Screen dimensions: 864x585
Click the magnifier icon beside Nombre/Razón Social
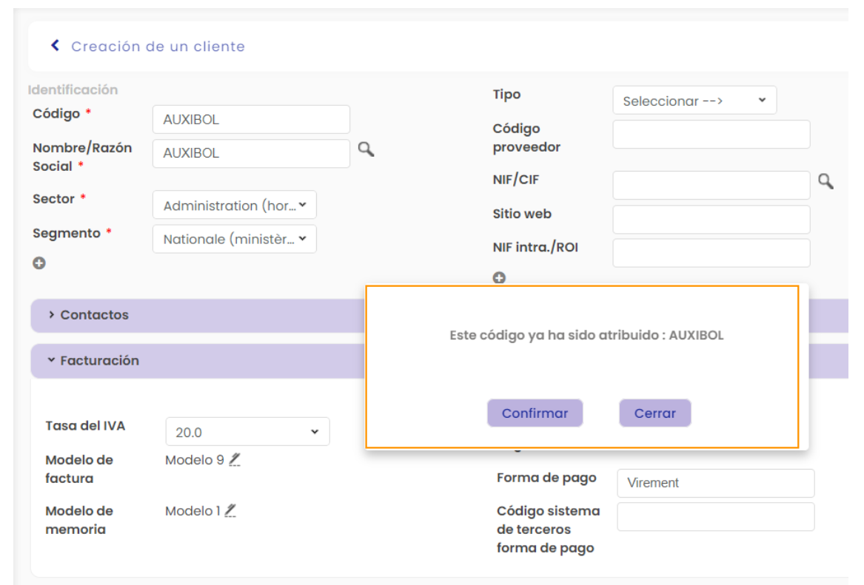click(x=366, y=149)
